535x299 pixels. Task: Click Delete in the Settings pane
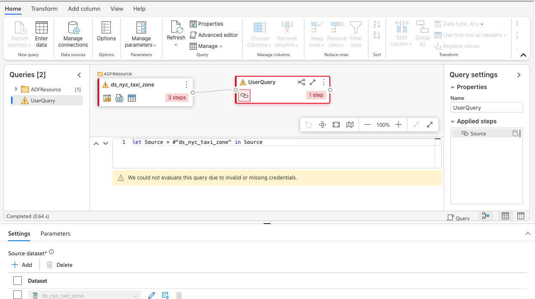59,264
